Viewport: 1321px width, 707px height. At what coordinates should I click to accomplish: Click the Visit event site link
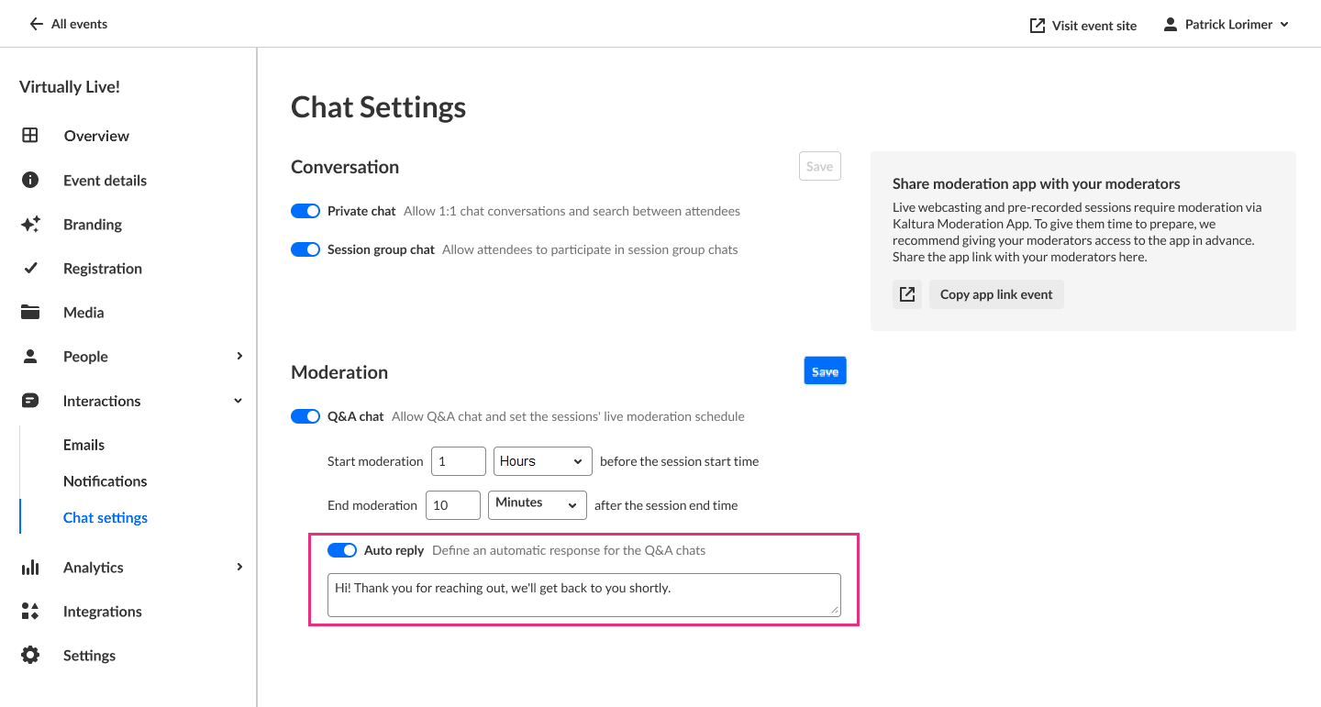point(1083,26)
